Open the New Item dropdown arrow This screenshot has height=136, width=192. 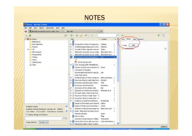click(x=73, y=36)
